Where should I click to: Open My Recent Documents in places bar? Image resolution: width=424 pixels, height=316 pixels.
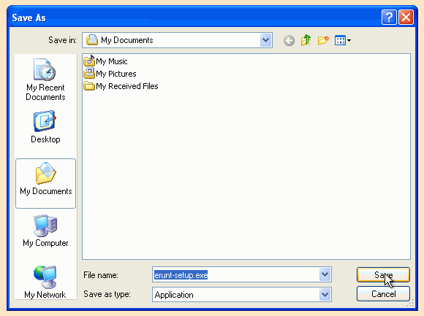[x=45, y=80]
